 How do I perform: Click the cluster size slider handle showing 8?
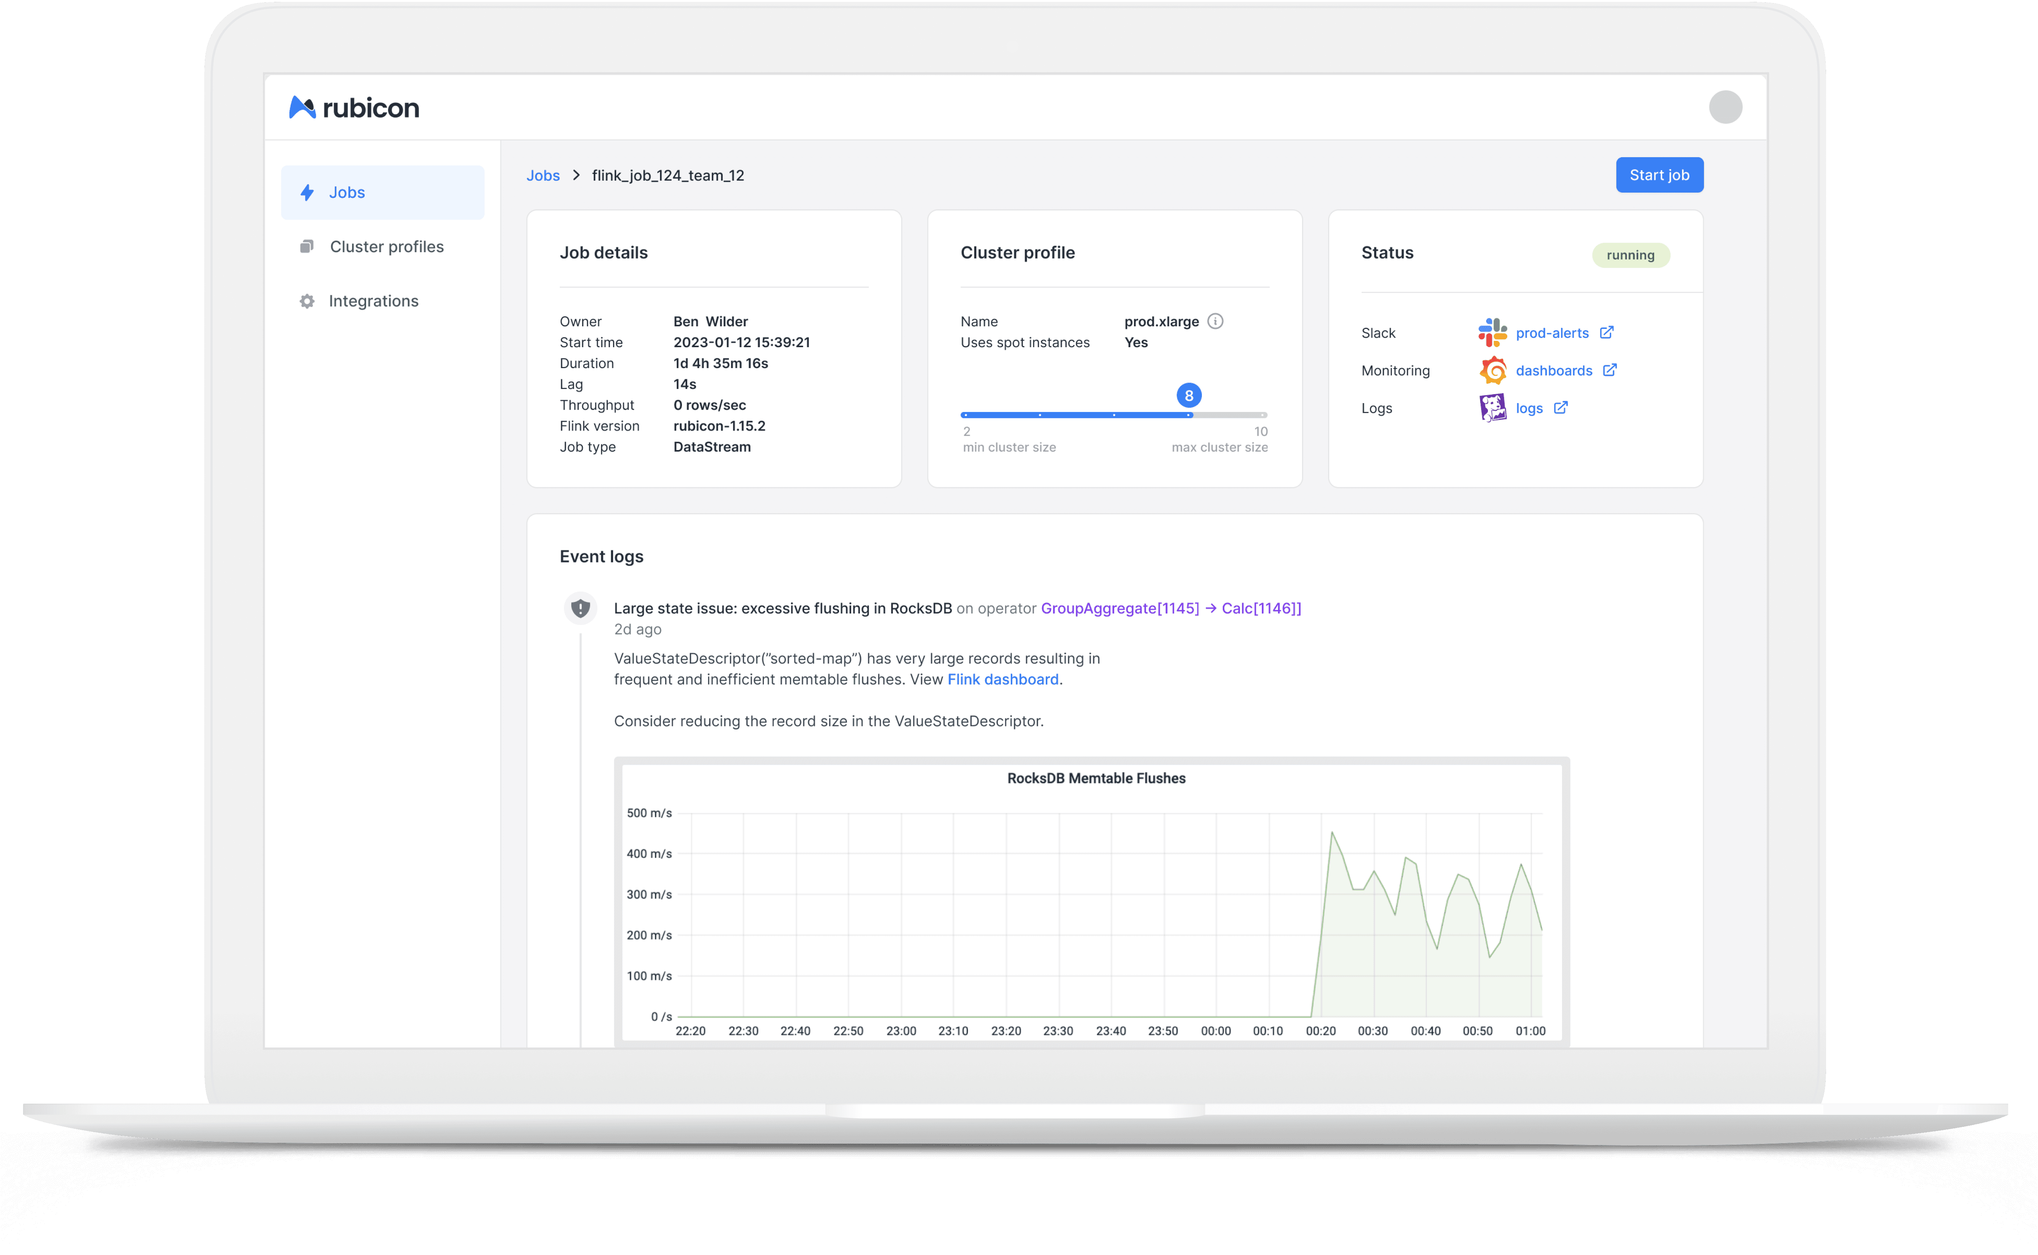[x=1188, y=396]
